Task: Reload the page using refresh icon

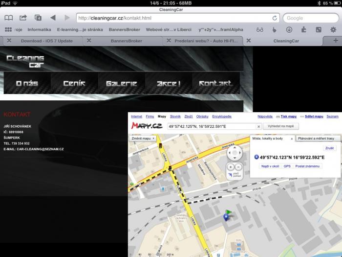Action: (x=275, y=18)
